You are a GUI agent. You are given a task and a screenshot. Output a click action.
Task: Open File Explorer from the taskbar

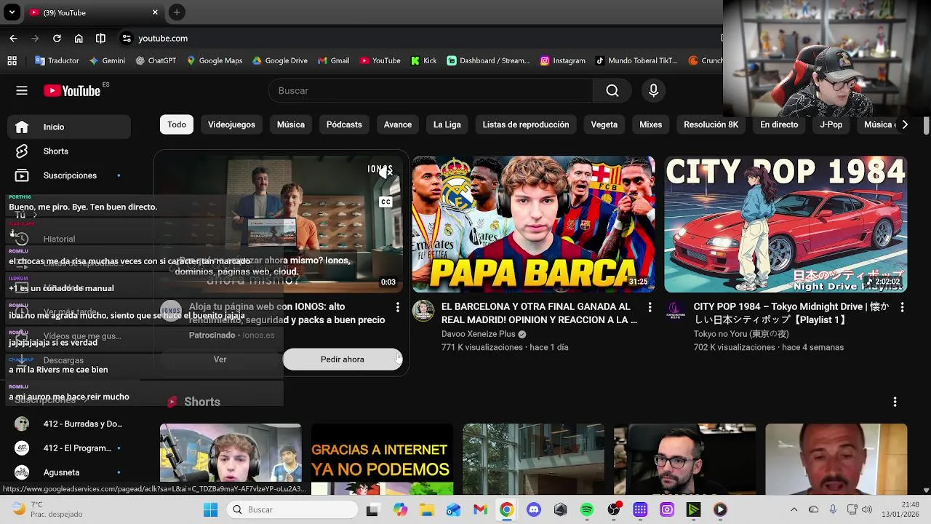(426, 509)
